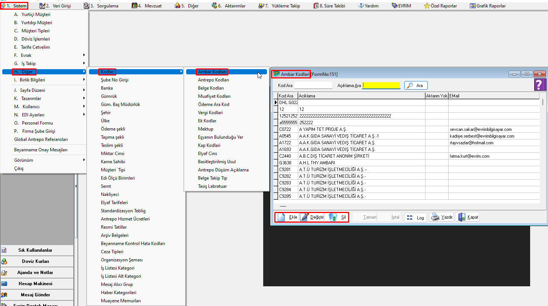The width and height of the screenshot is (548, 306).
Task: Click the Süre Takibi icon
Action: coord(316,6)
